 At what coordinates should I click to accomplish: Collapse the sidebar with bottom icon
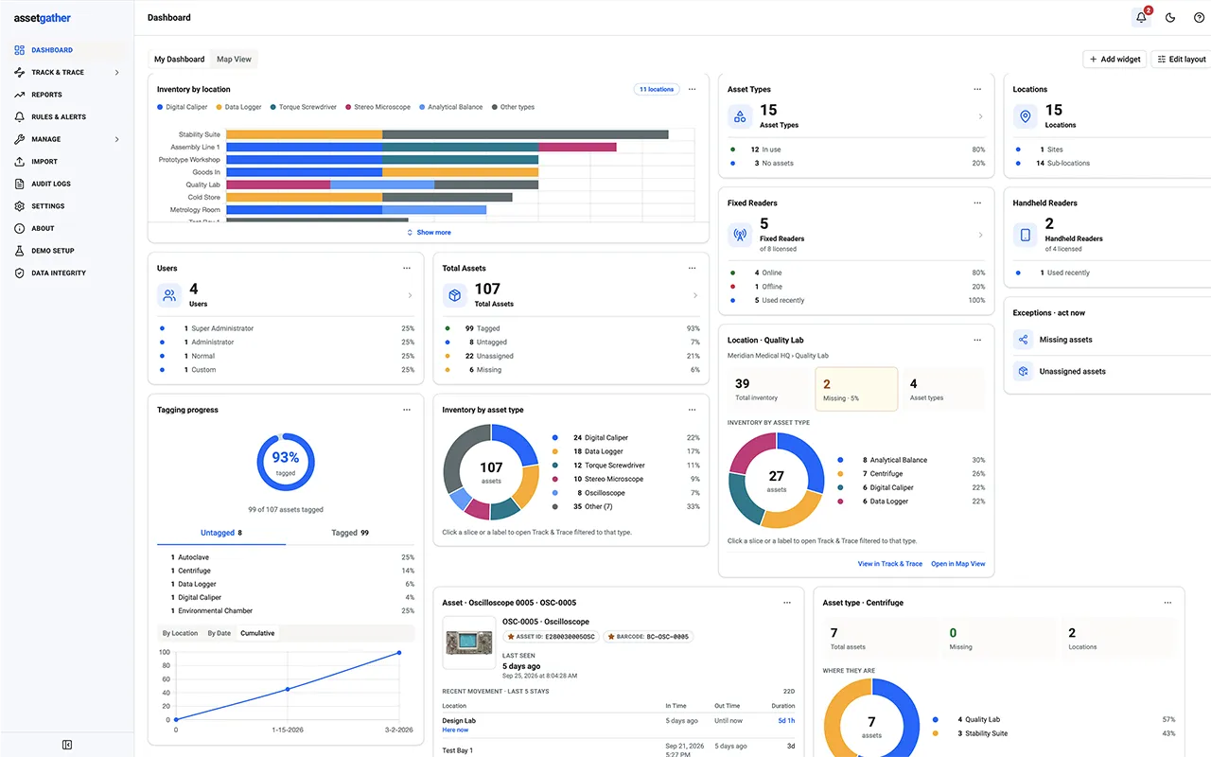(67, 745)
